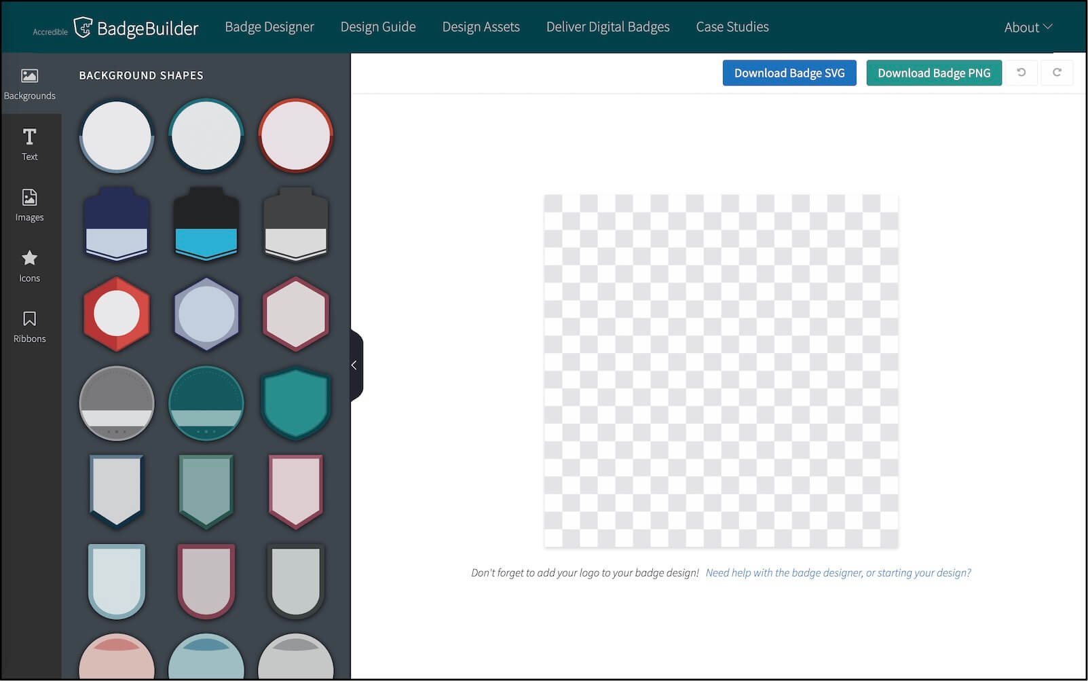Select the dark gray rounded shield
The width and height of the screenshot is (1088, 681).
point(296,581)
